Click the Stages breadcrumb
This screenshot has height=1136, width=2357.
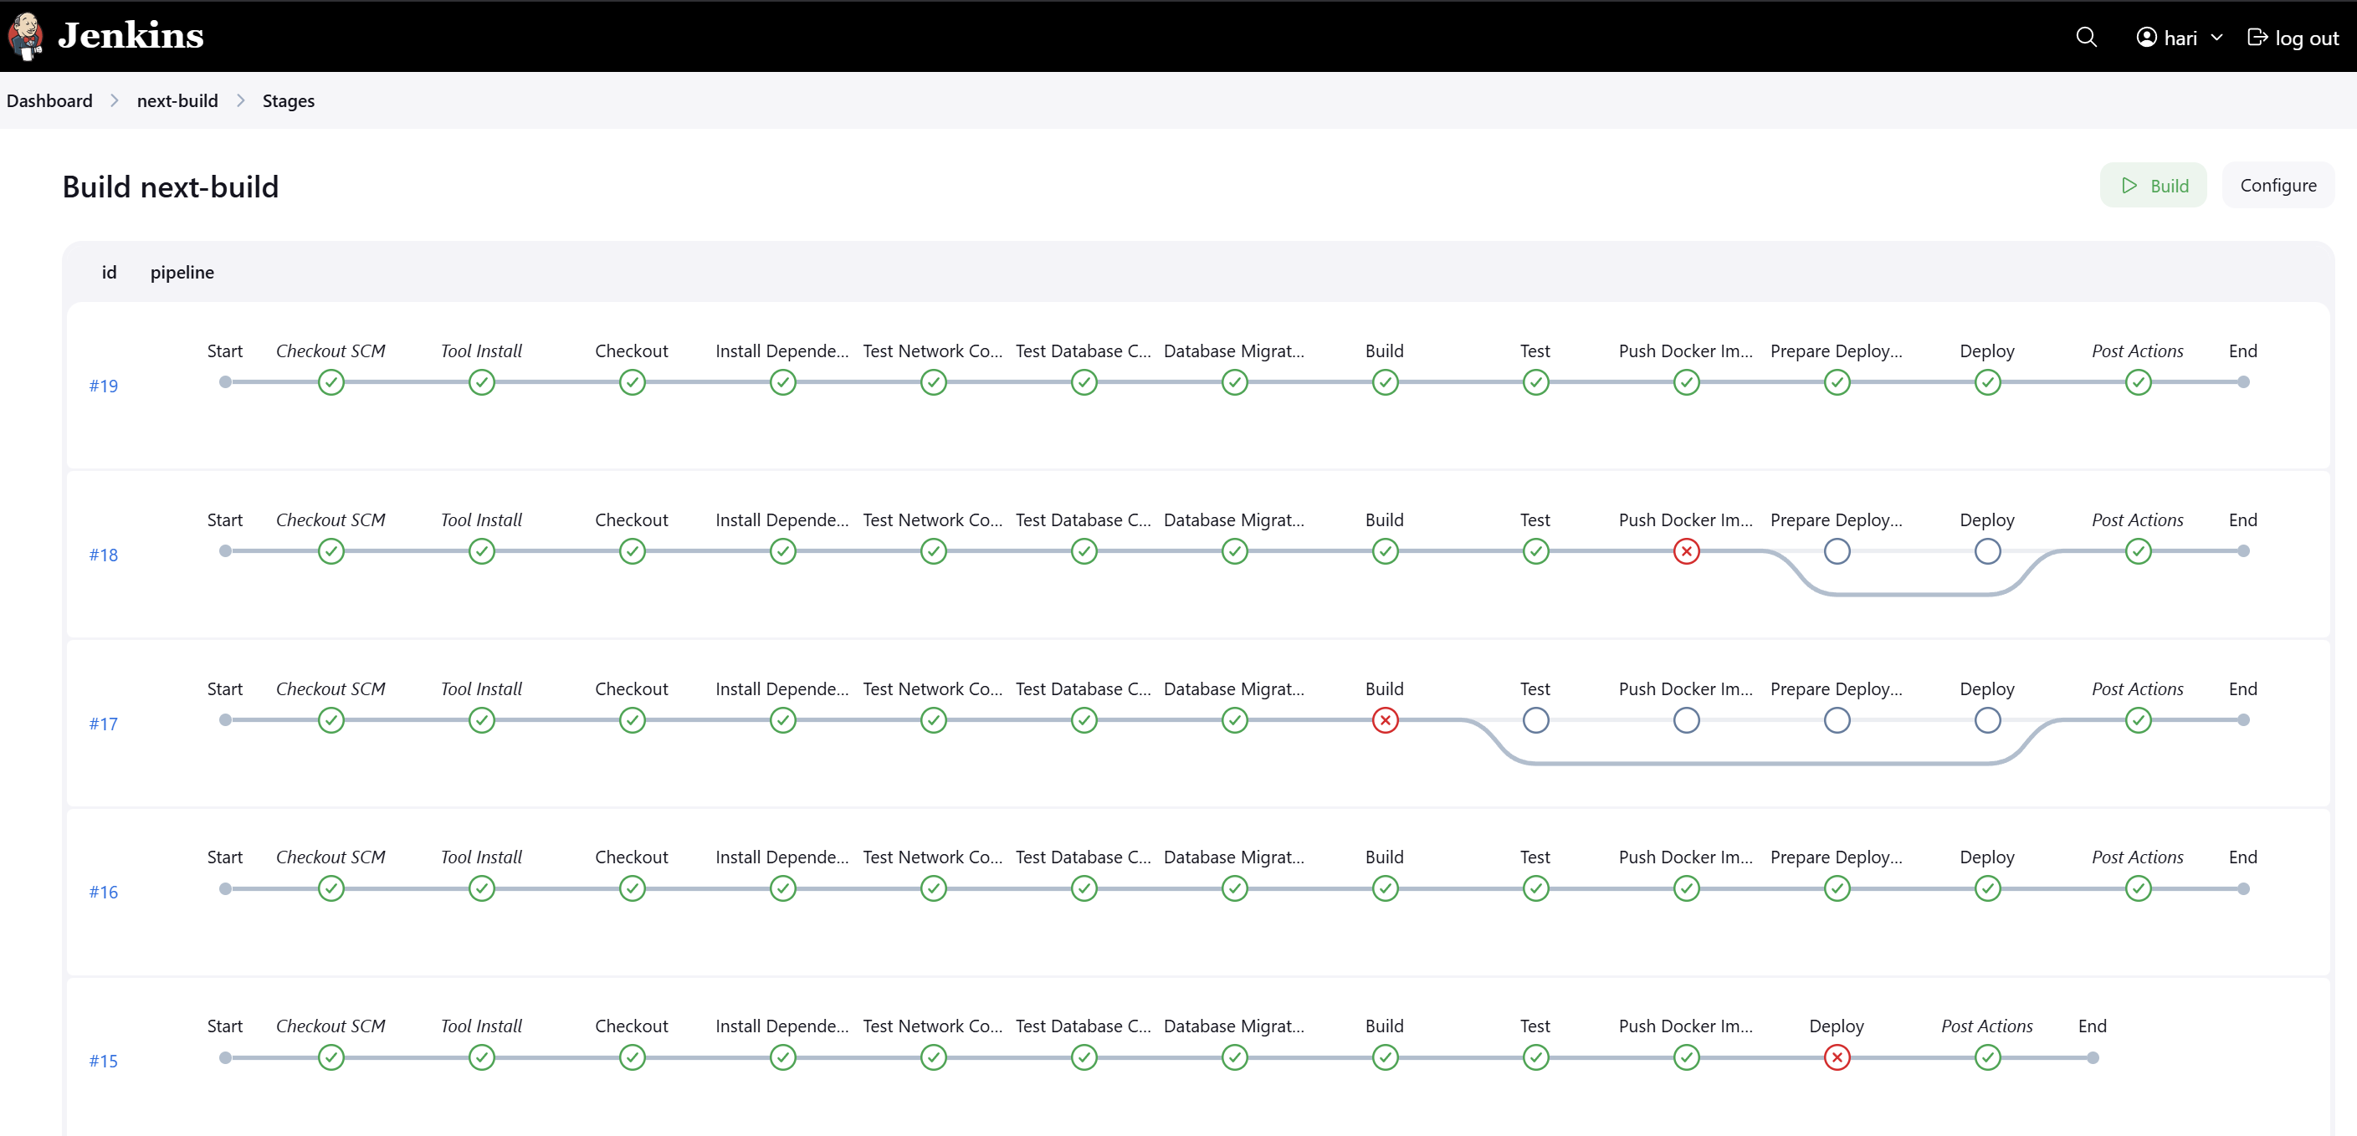pyautogui.click(x=288, y=100)
